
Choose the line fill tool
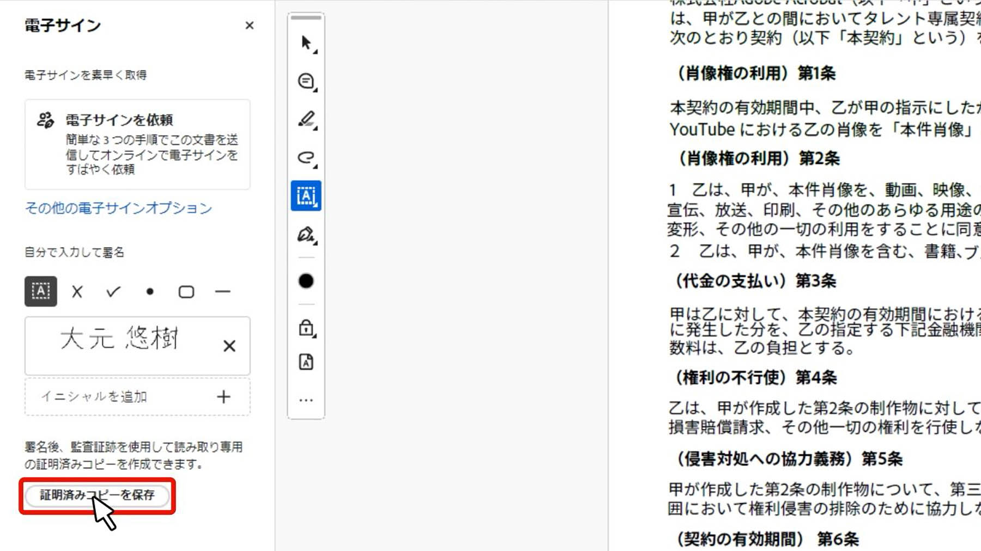click(x=222, y=292)
